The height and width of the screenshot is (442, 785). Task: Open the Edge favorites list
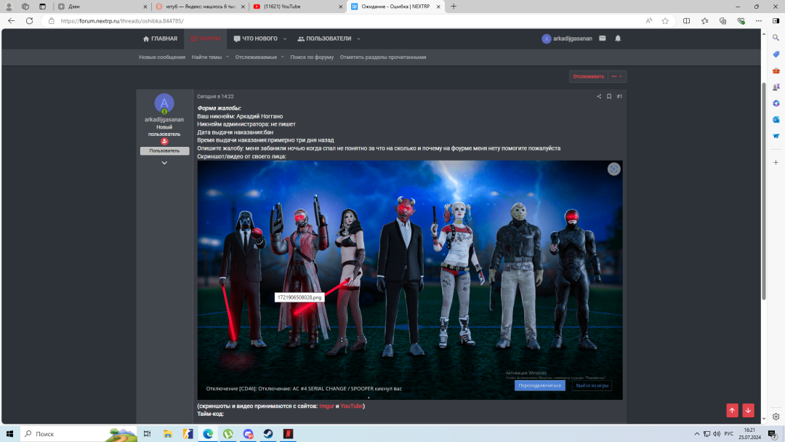(x=704, y=21)
